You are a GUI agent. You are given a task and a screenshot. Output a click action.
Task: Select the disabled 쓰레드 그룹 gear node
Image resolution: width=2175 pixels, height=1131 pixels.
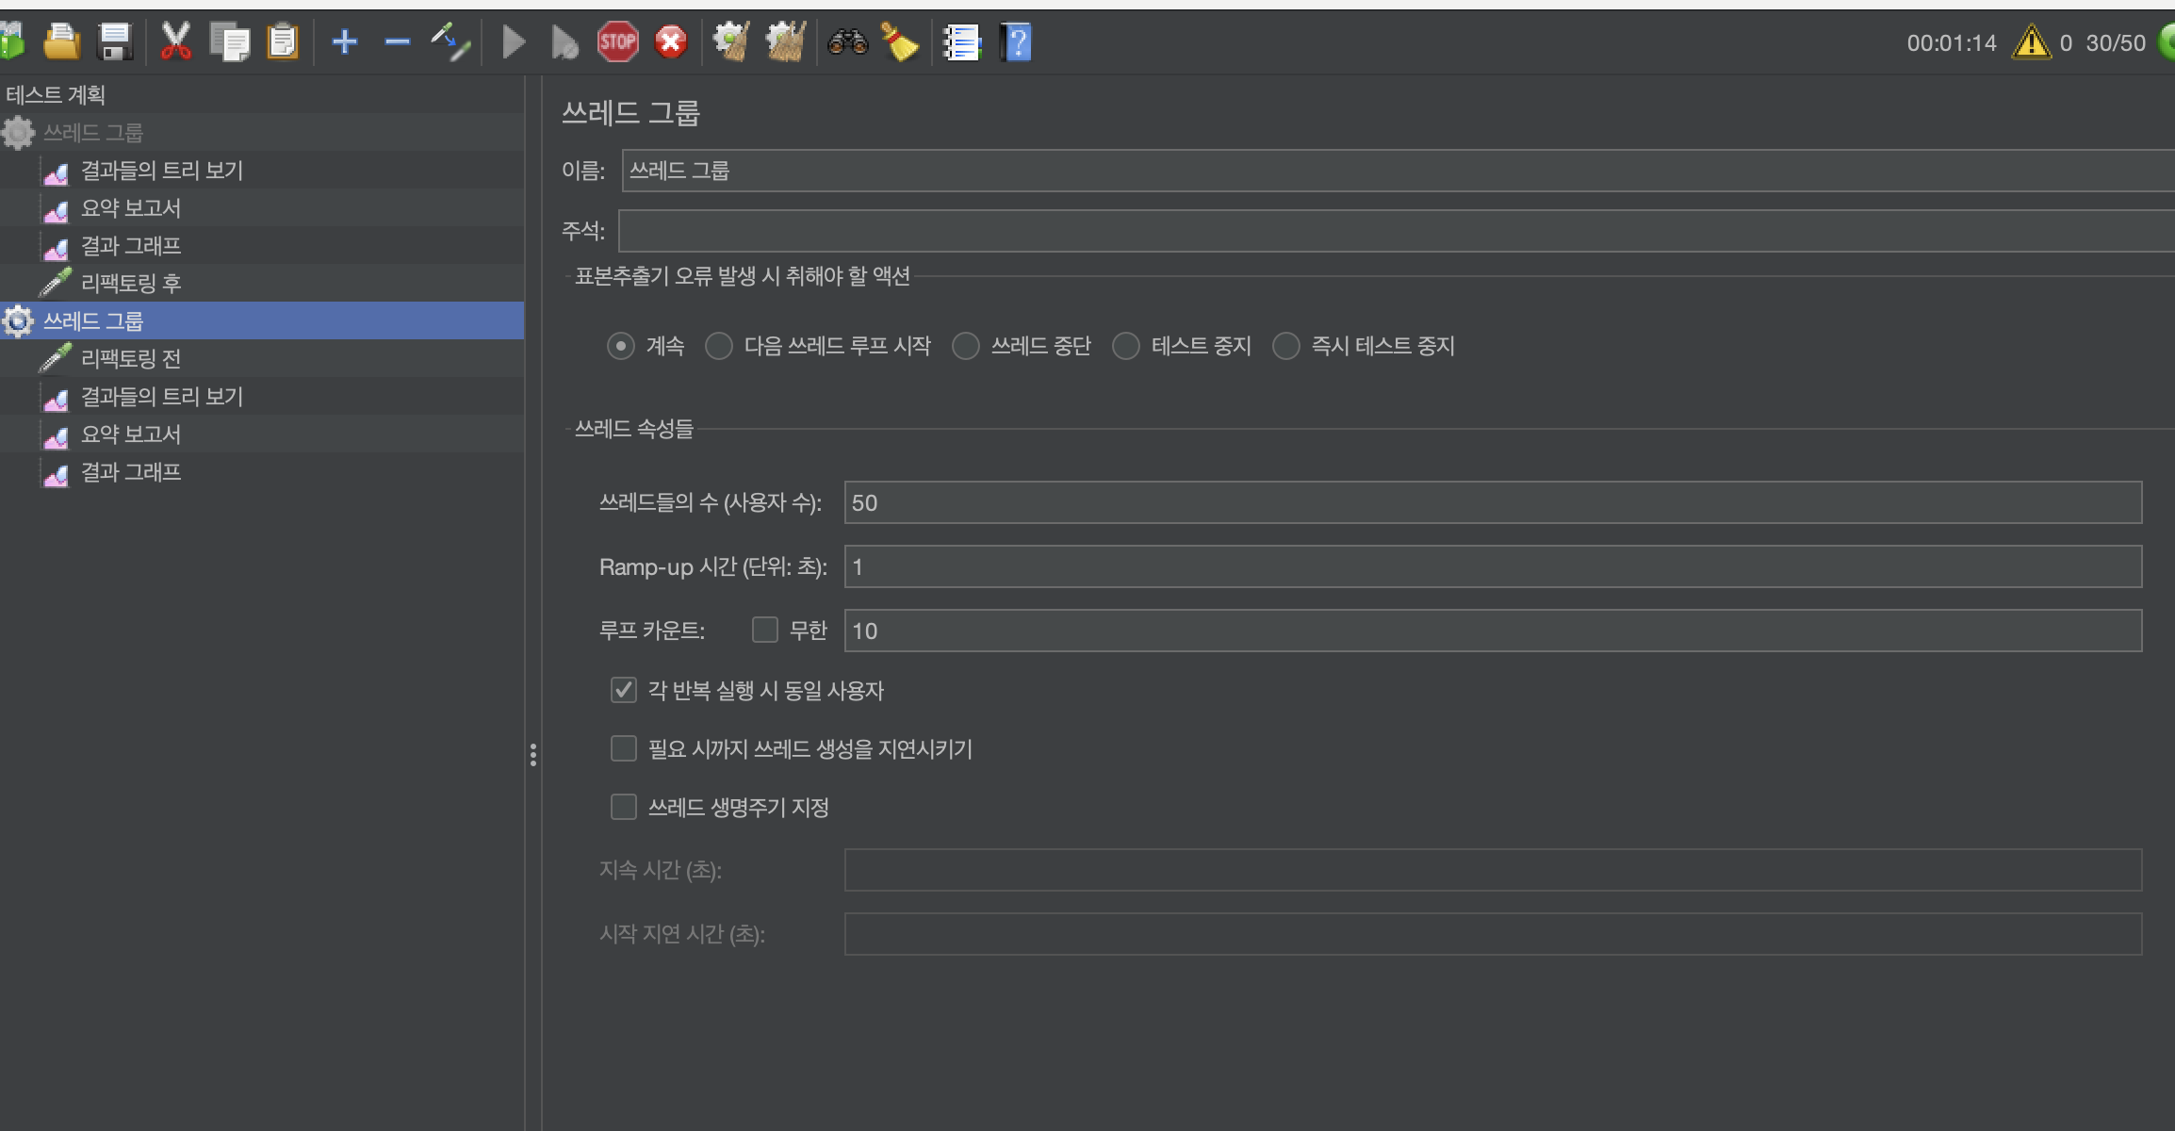[x=92, y=133]
